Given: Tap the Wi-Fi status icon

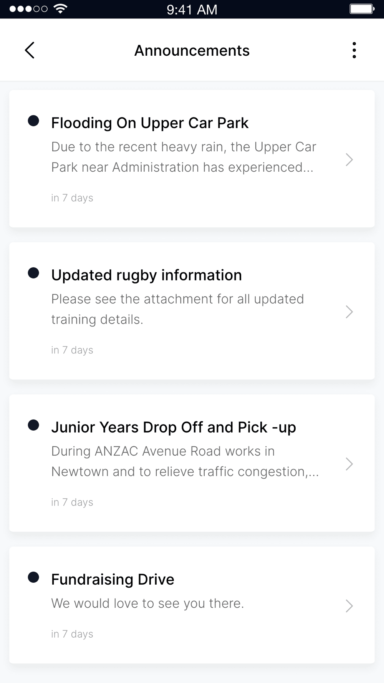Looking at the screenshot, I should 60,9.
